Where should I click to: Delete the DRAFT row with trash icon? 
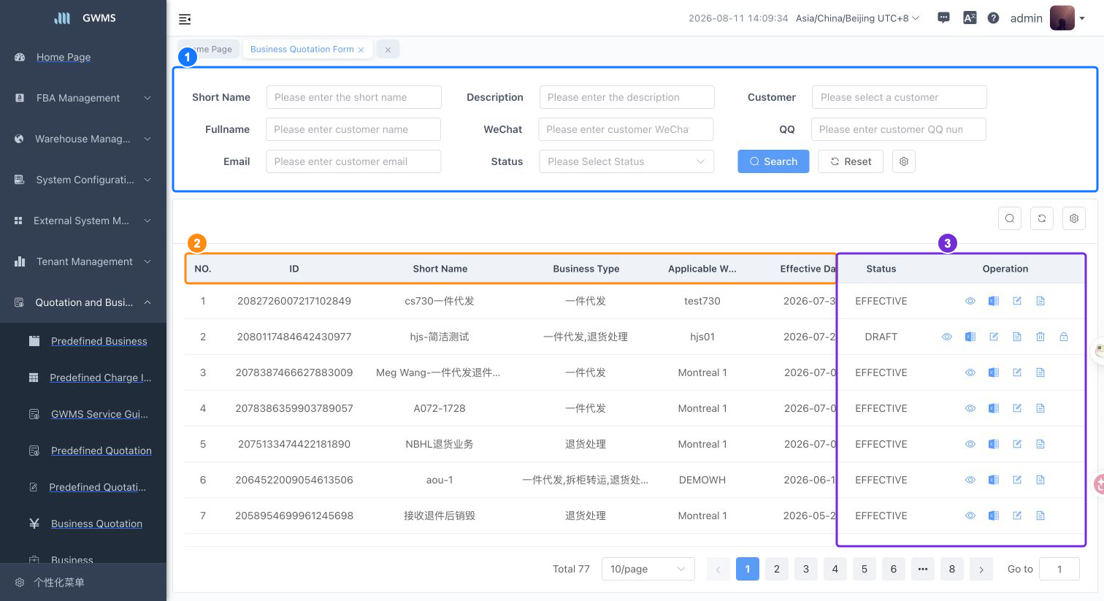click(x=1040, y=337)
